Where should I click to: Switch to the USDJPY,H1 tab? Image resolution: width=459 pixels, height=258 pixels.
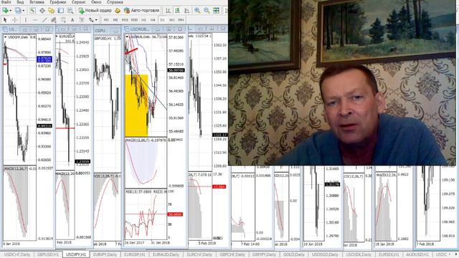pos(76,254)
